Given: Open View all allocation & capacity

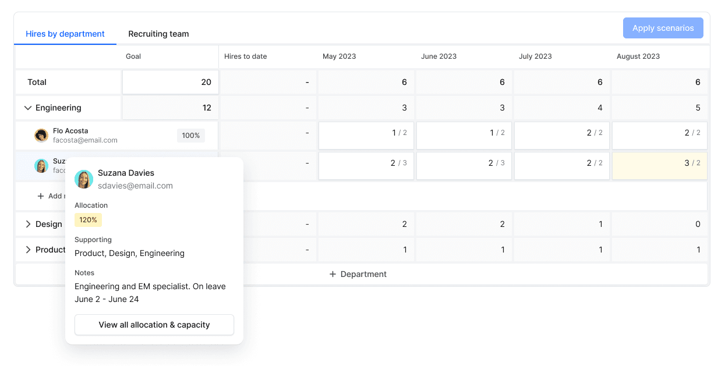Looking at the screenshot, I should (154, 325).
